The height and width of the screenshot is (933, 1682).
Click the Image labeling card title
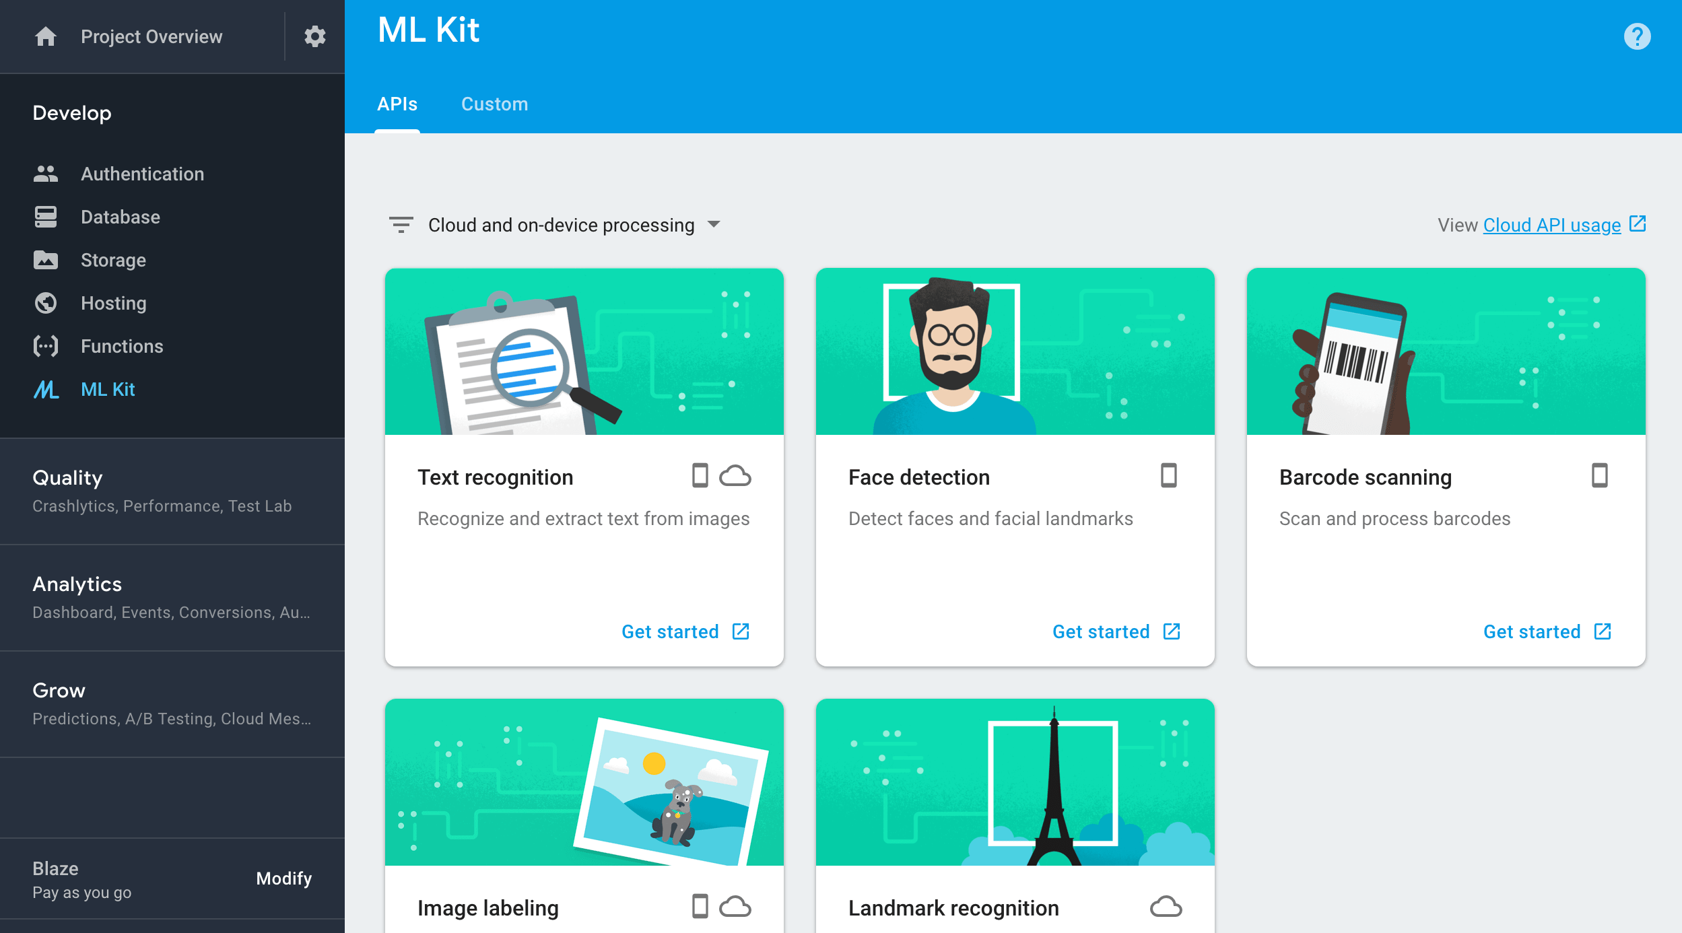[488, 908]
